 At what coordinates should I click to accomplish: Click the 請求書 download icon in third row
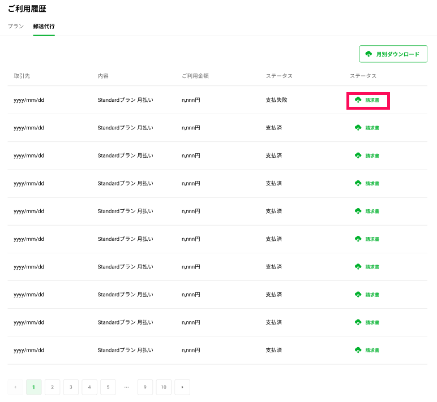[x=358, y=155]
